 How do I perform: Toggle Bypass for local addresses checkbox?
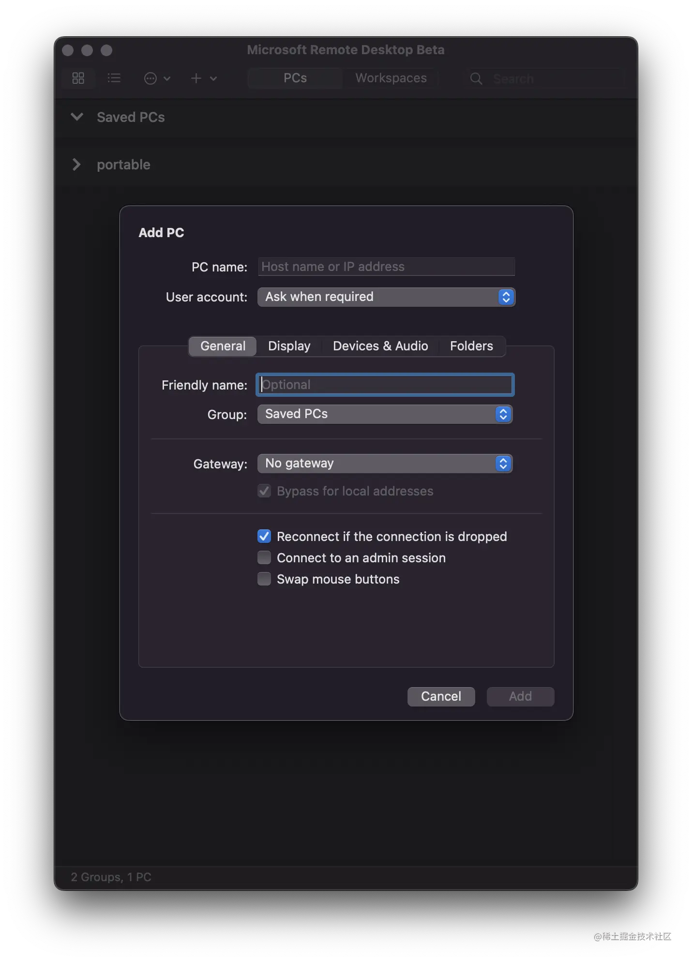[x=264, y=491]
